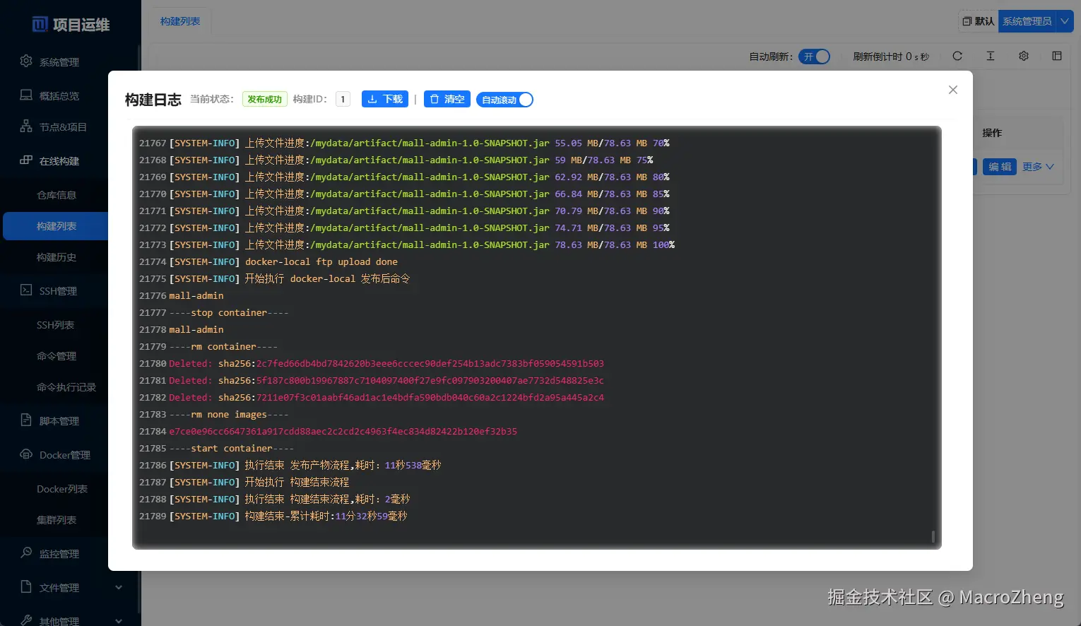Open the 系统管理员 user dropdown arrow

(1065, 21)
